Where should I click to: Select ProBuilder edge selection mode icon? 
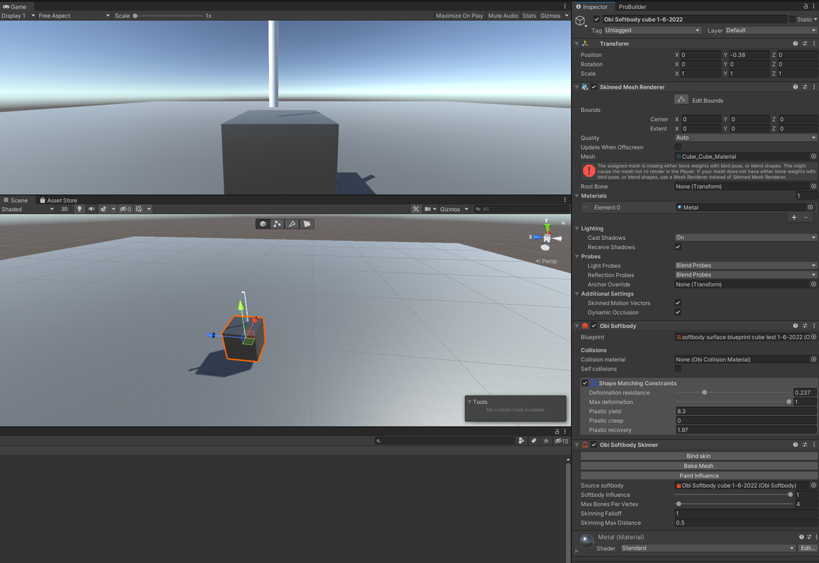(x=292, y=224)
